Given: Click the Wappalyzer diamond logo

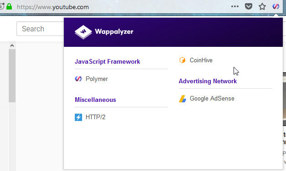Looking at the screenshot, I should pos(83,32).
